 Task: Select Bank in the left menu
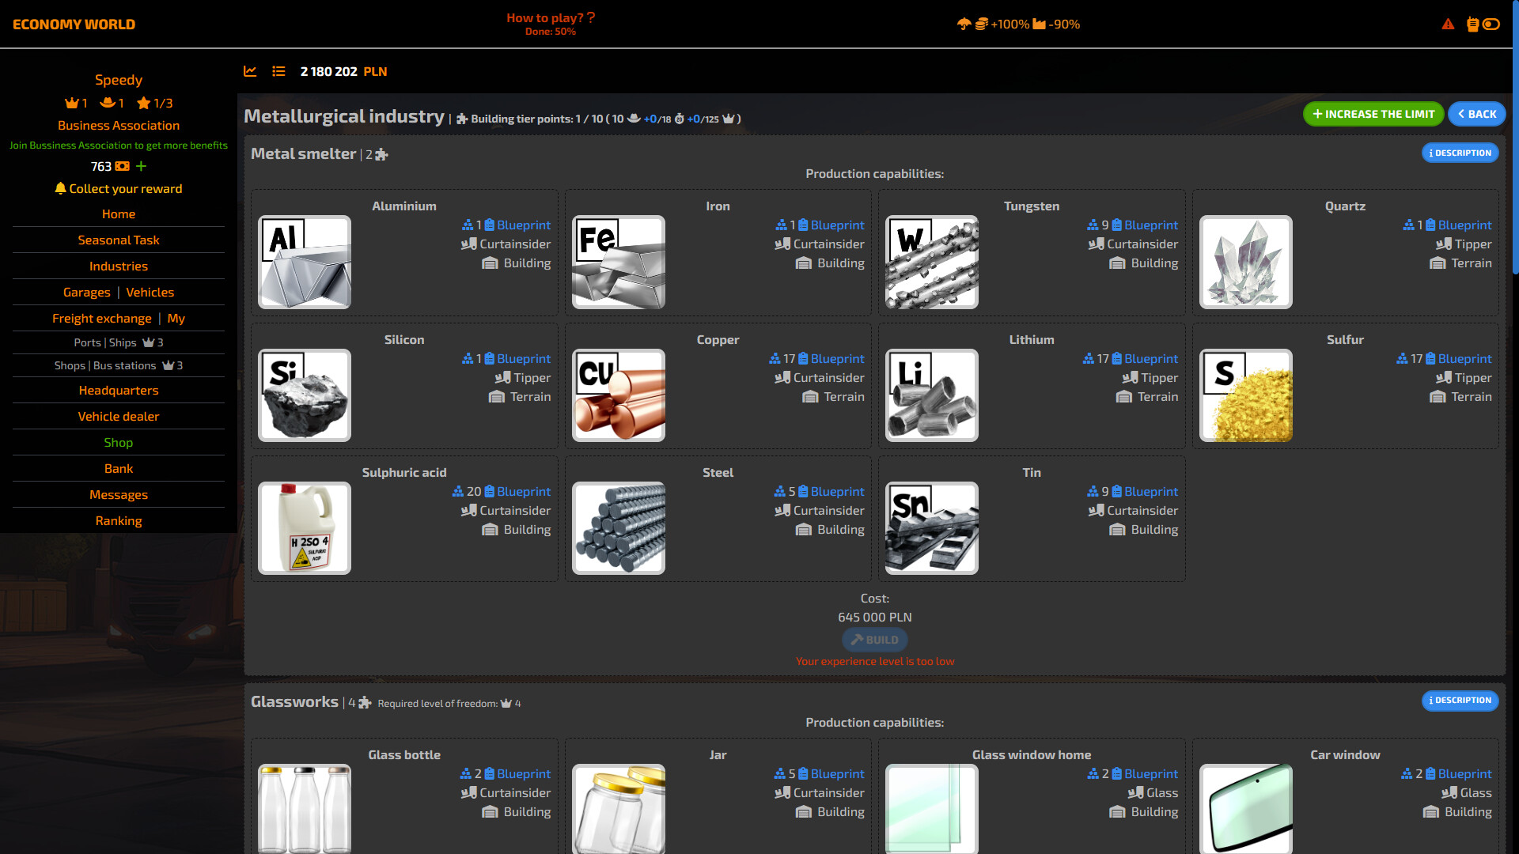(118, 468)
